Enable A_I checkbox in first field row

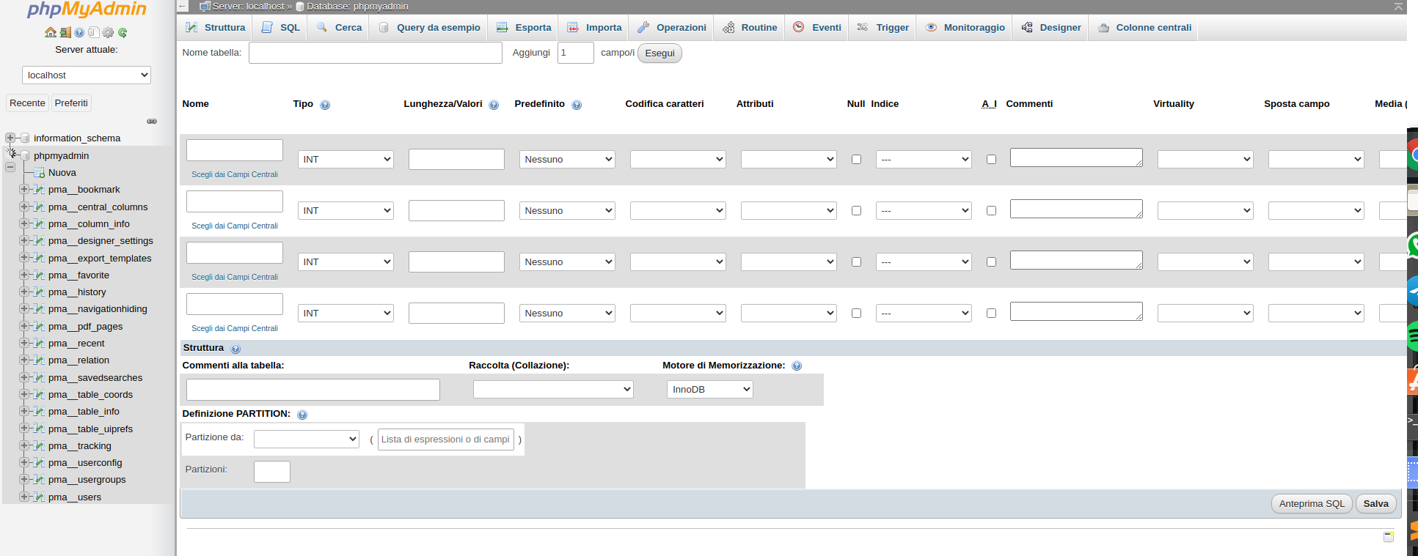pyautogui.click(x=991, y=159)
